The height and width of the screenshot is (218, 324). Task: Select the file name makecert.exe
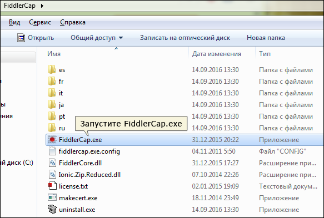pyautogui.click(x=78, y=198)
